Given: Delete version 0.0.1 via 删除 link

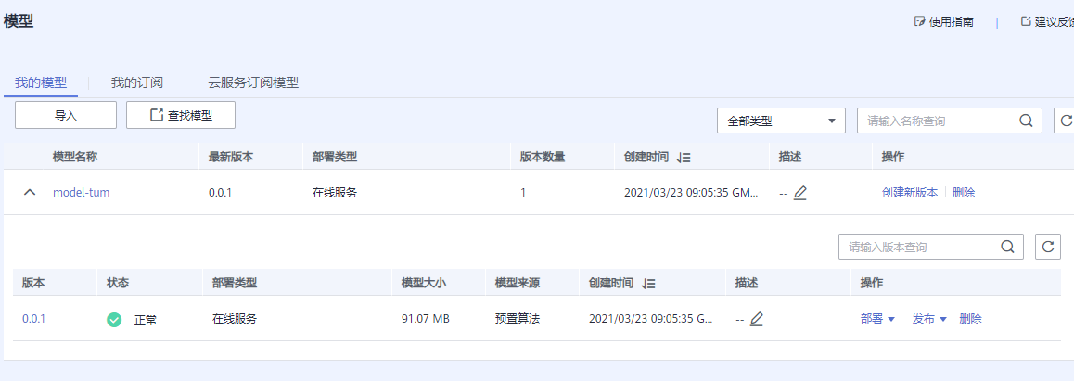Looking at the screenshot, I should [x=970, y=319].
